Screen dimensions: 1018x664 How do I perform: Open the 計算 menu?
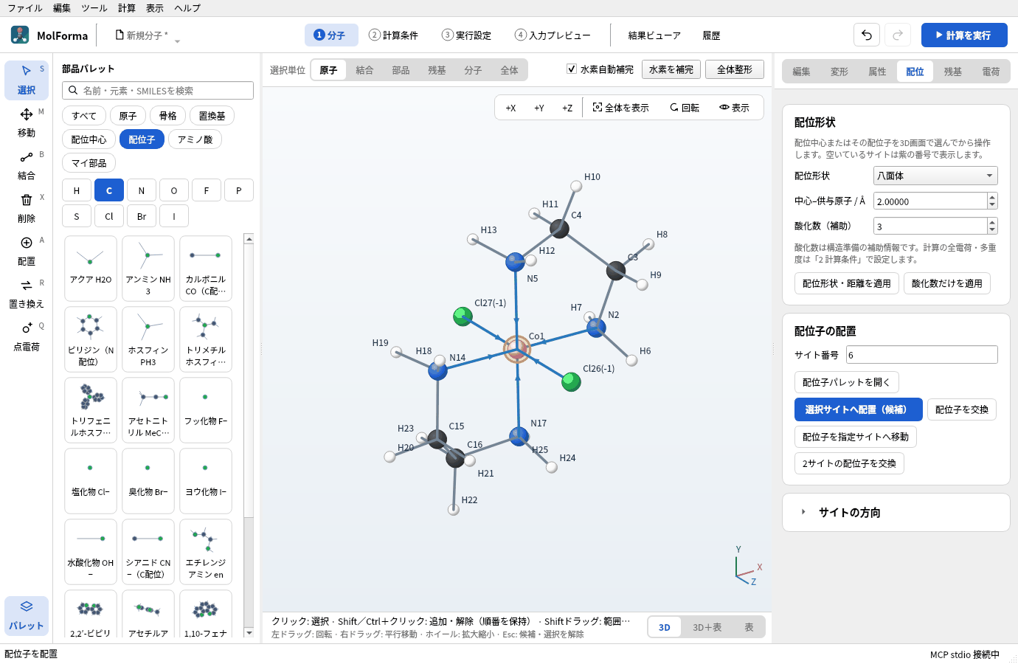click(127, 8)
